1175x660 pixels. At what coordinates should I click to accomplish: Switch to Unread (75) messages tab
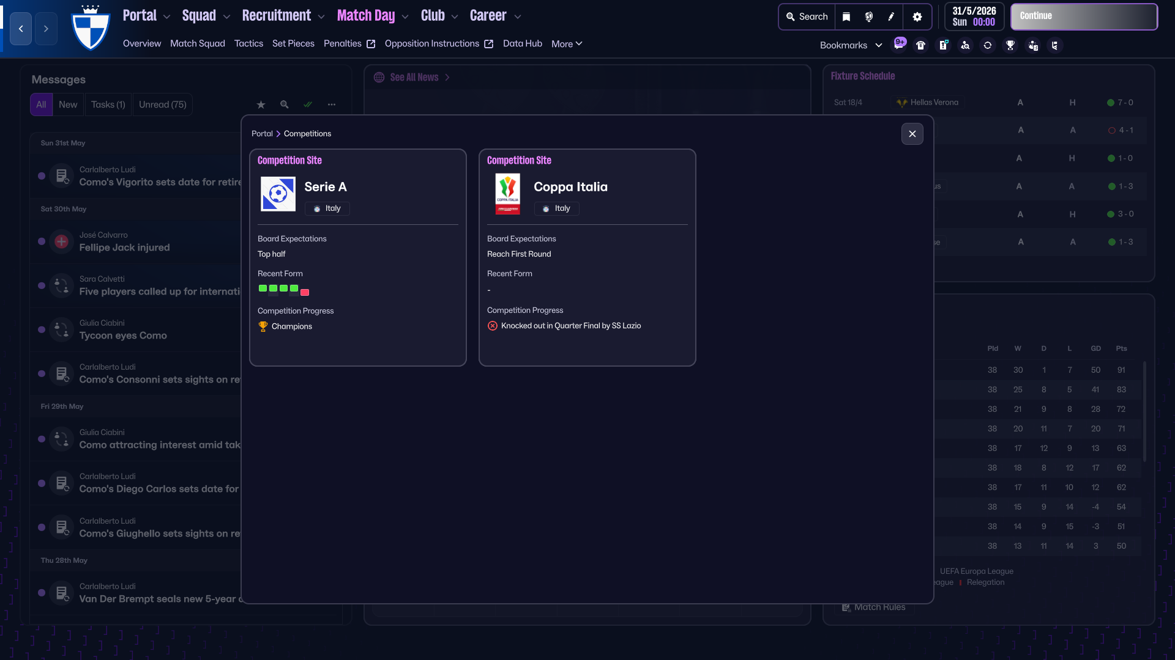[x=162, y=105]
